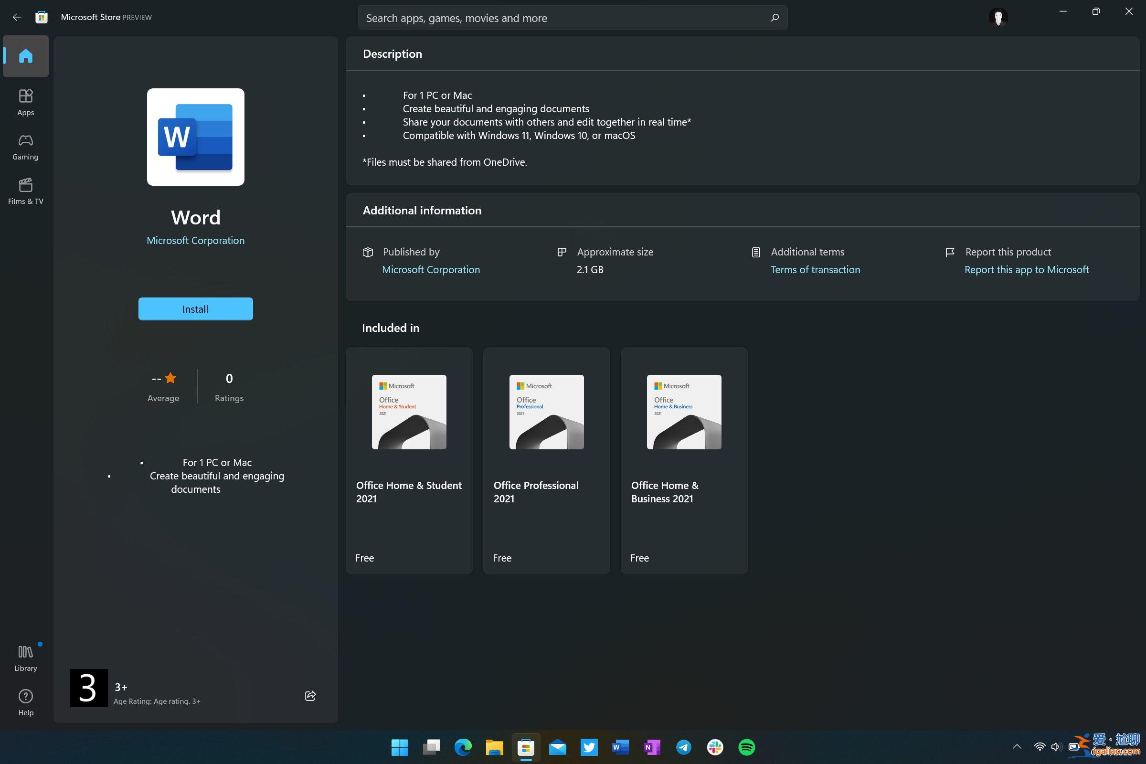Image resolution: width=1146 pixels, height=764 pixels.
Task: Open Office Professional 2021 card
Action: (546, 460)
